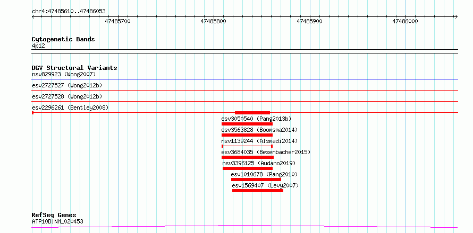Click the red bar under esv3684035
473x233 pixels.
248,157
